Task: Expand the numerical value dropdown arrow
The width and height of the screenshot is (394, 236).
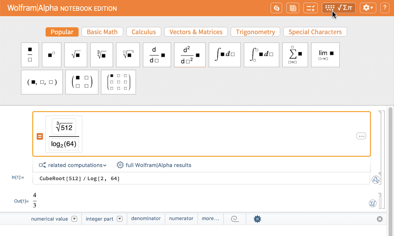Action: 75,219
